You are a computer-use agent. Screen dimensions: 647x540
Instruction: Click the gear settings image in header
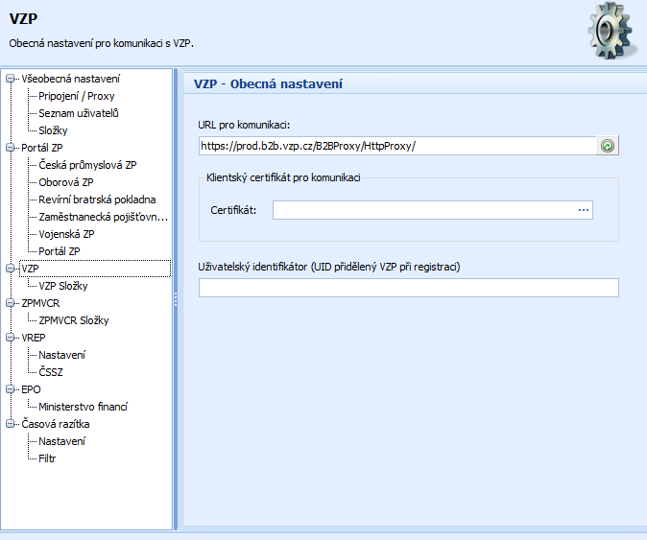(611, 31)
